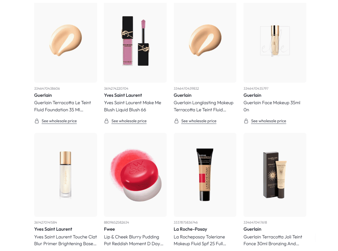
Task: See wholesale price for YSL Liquid Blush 66
Action: [129, 121]
